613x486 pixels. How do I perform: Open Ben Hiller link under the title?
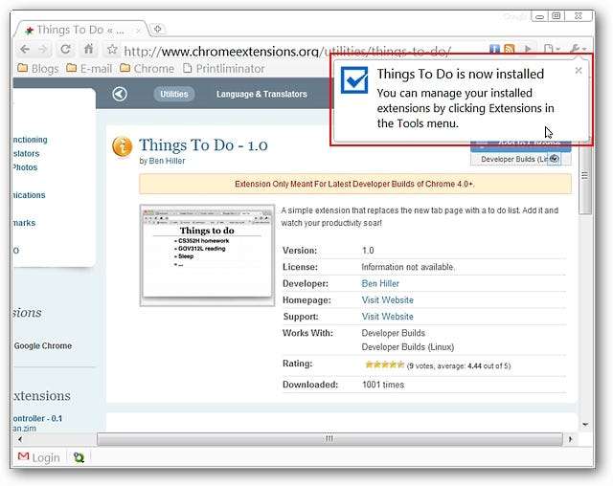167,161
